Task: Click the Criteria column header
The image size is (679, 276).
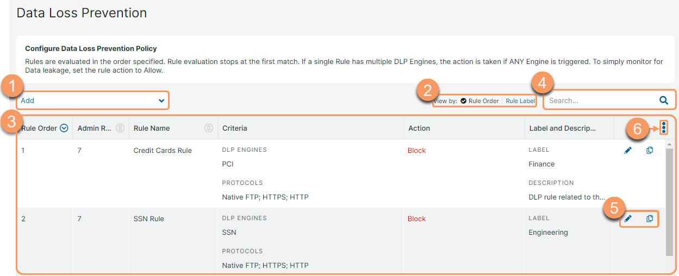Action: pos(235,129)
